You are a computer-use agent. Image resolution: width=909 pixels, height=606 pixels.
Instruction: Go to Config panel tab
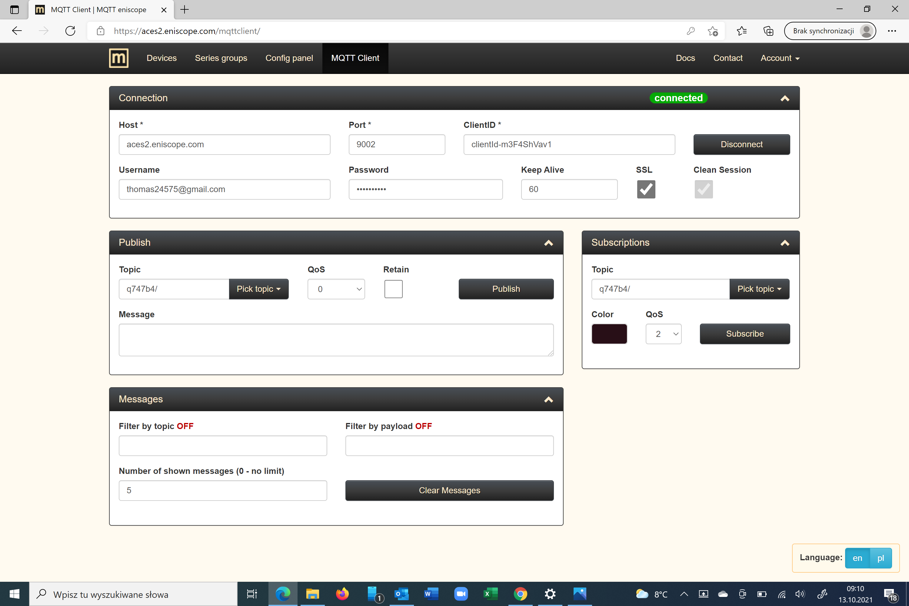(289, 58)
